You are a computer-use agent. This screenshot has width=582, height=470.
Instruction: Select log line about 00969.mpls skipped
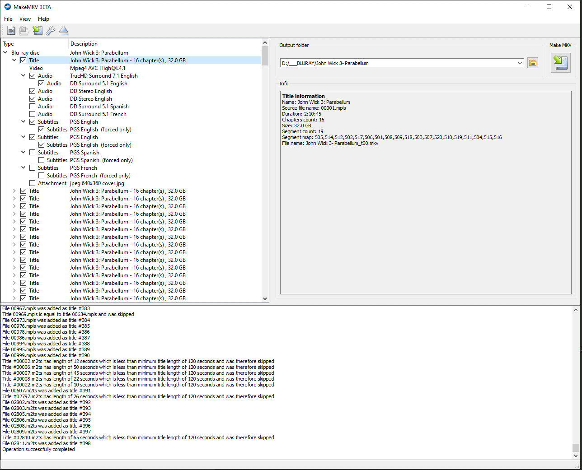point(68,314)
